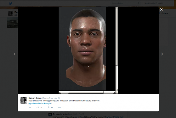Open the Jan 21 tweet timestamp
Screen dimensions: 176x118
pos(57,98)
